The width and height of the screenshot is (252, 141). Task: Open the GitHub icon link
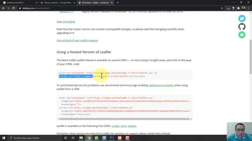242,27
